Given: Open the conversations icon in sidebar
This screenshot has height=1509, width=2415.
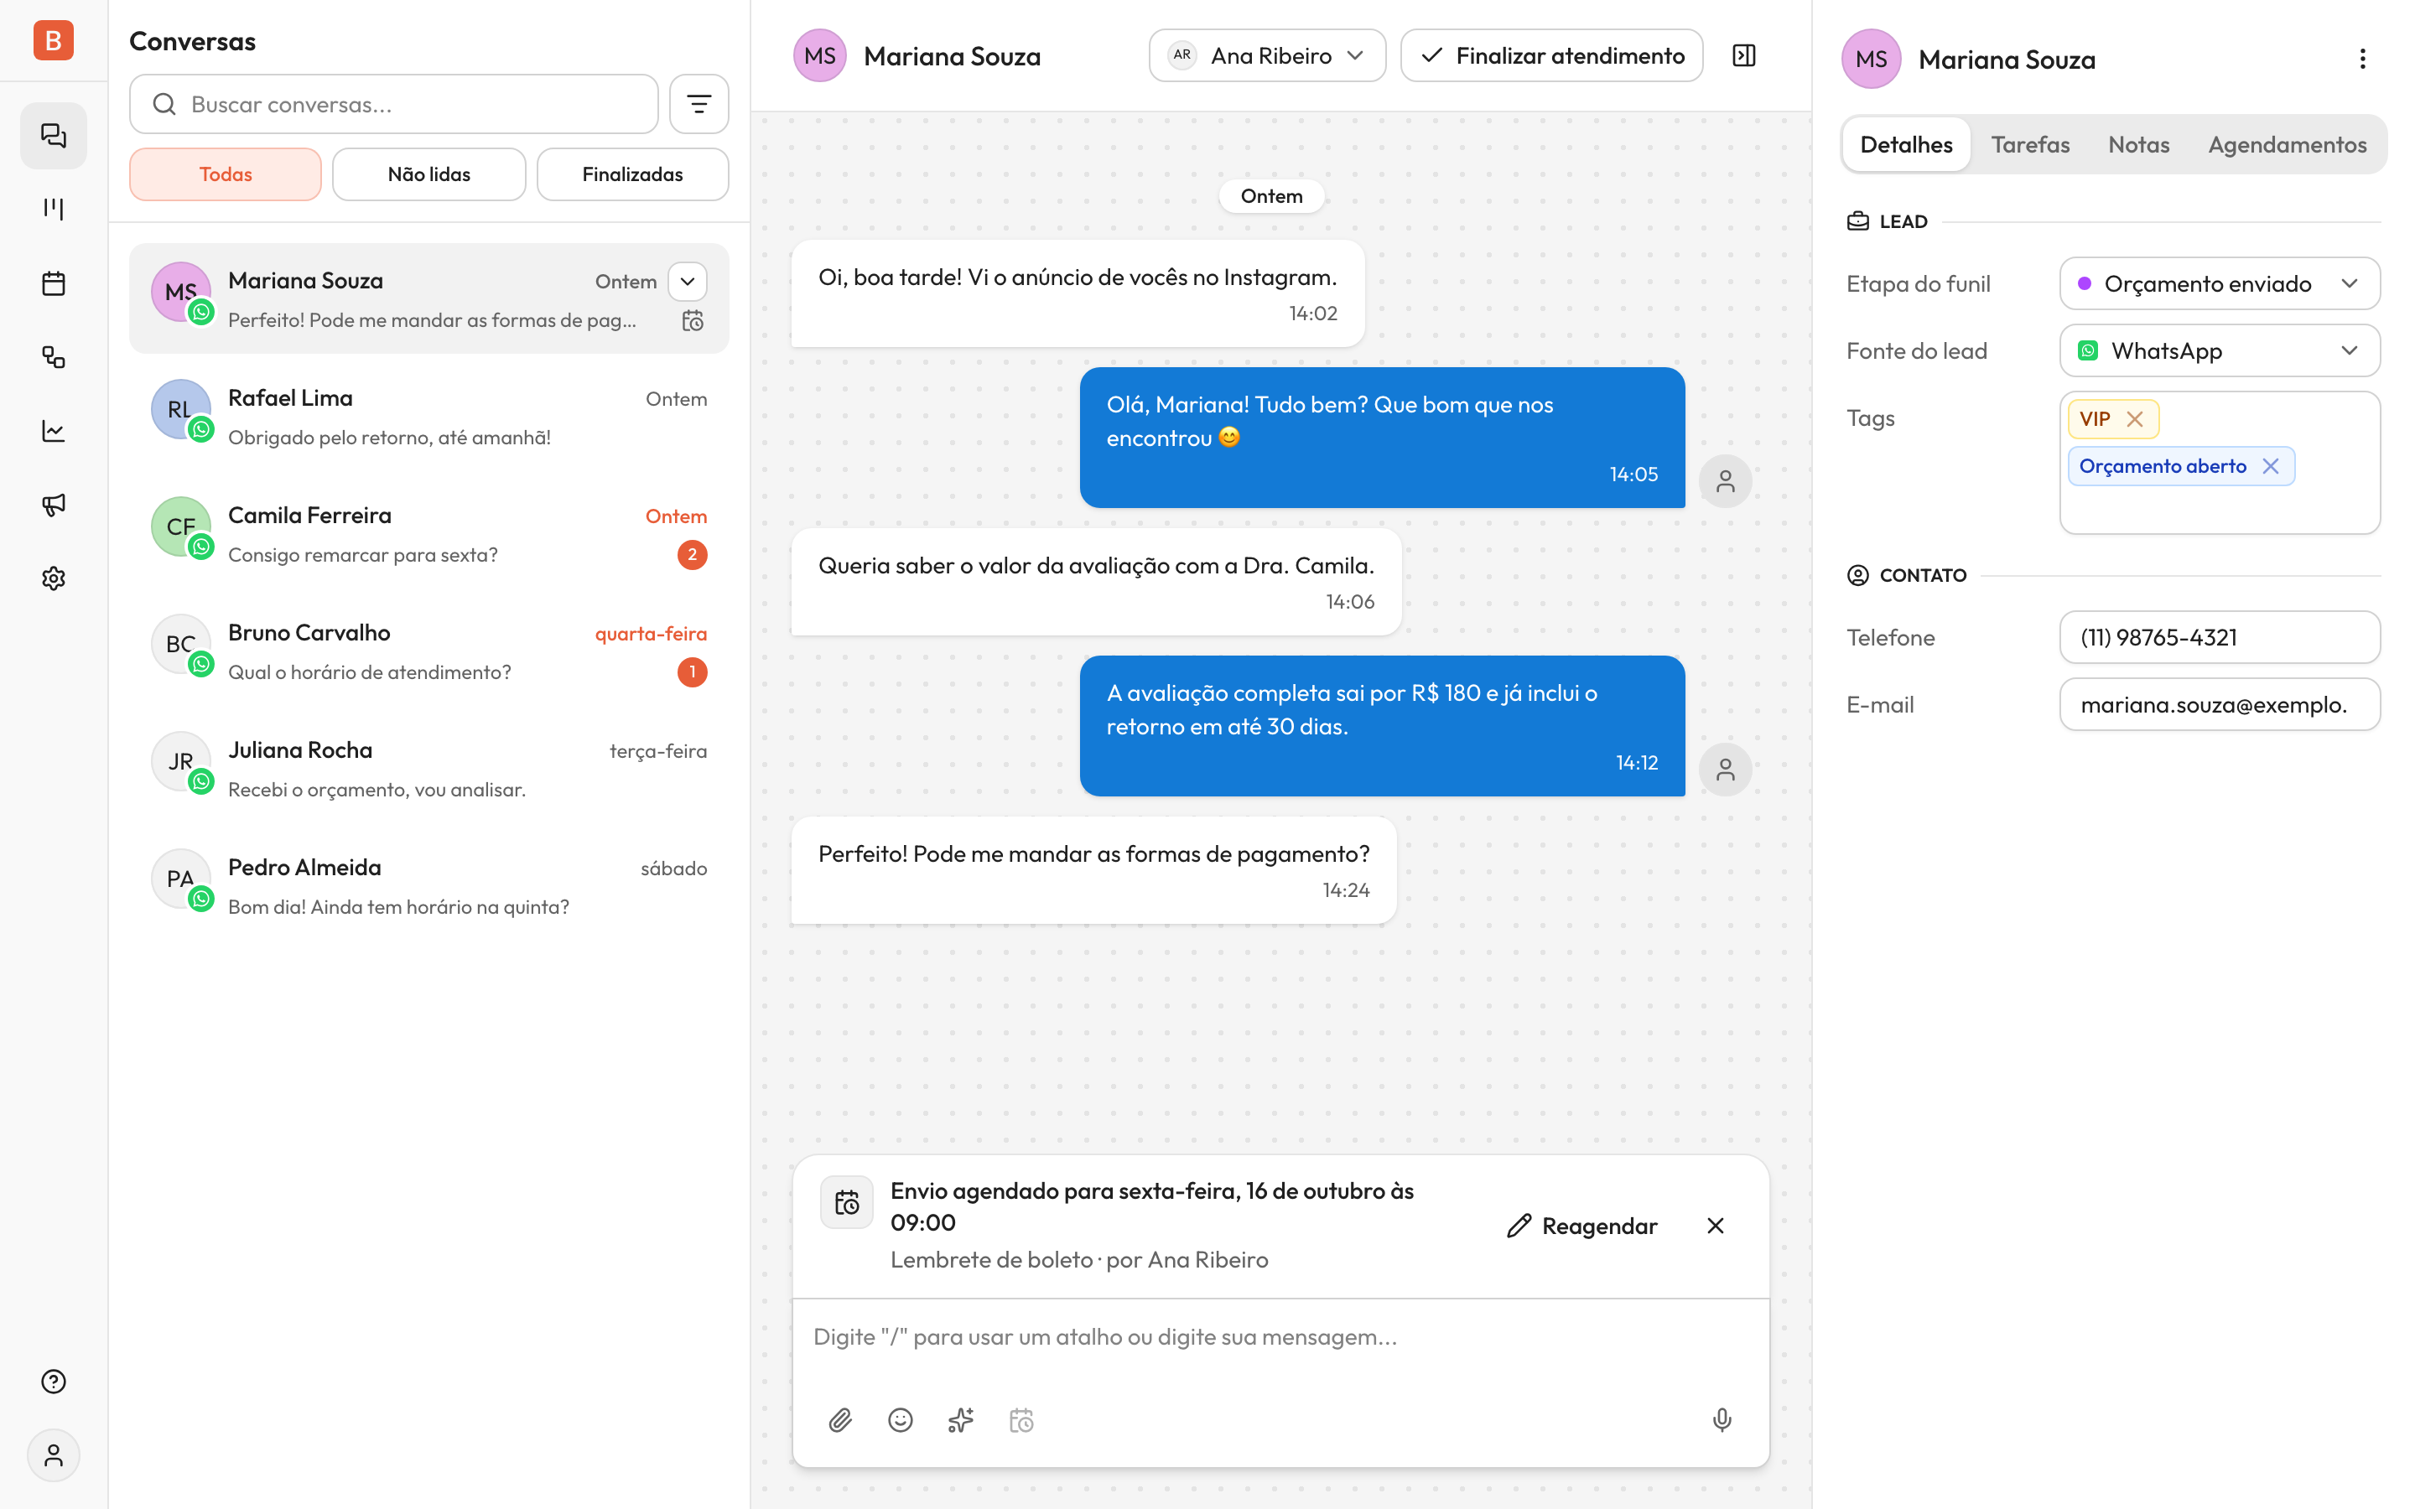Looking at the screenshot, I should click(54, 136).
